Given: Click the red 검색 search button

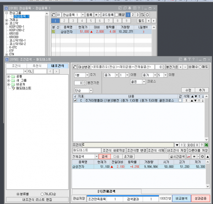Looking at the screenshot, I should (105, 157).
